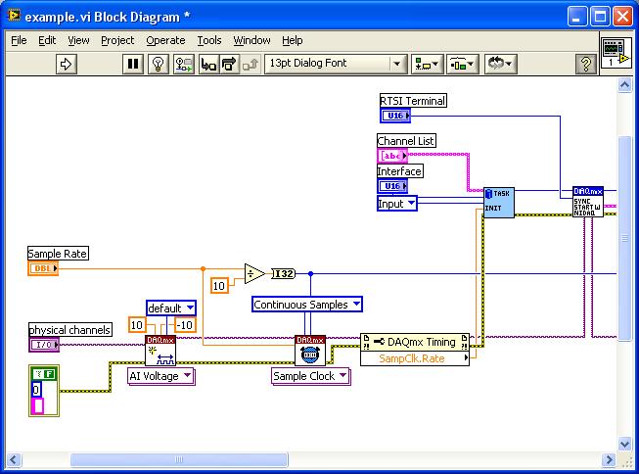Click the Step Over icon
639x474 pixels.
click(229, 64)
